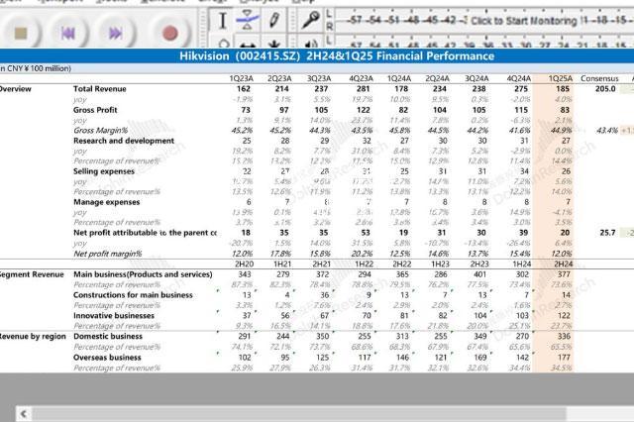Click the 'Innovative businesses' row label

[x=114, y=316]
